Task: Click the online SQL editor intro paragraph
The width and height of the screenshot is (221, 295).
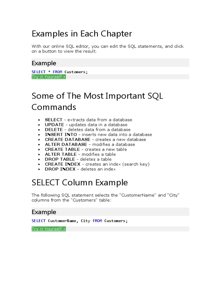Action: pos(107,49)
